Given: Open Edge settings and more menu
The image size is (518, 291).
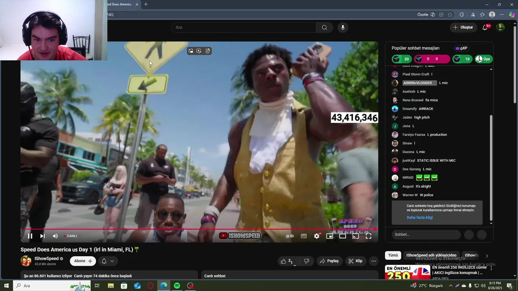Looking at the screenshot, I should (x=502, y=15).
